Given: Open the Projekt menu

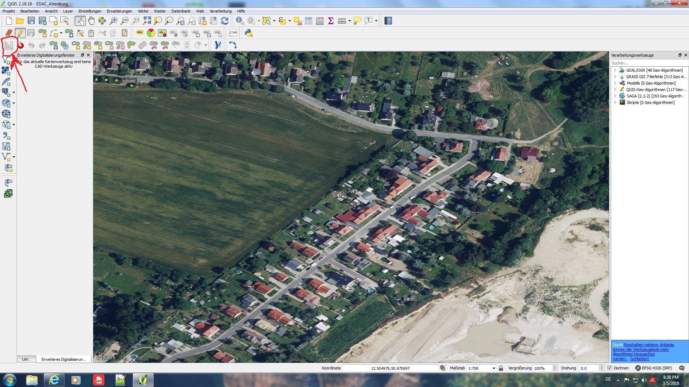Looking at the screenshot, I should point(9,11).
